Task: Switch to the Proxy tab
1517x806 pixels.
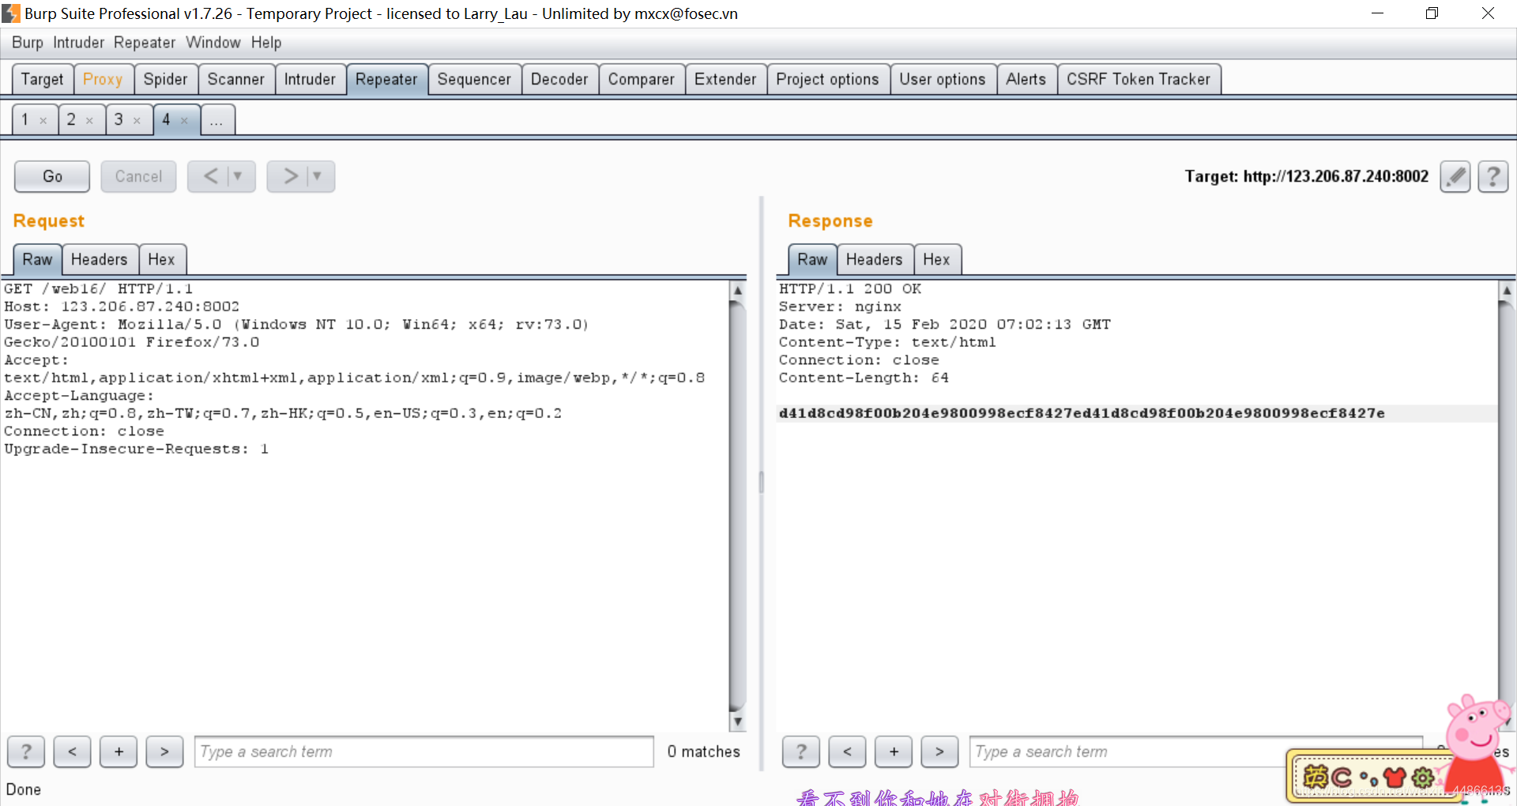Action: pyautogui.click(x=103, y=79)
